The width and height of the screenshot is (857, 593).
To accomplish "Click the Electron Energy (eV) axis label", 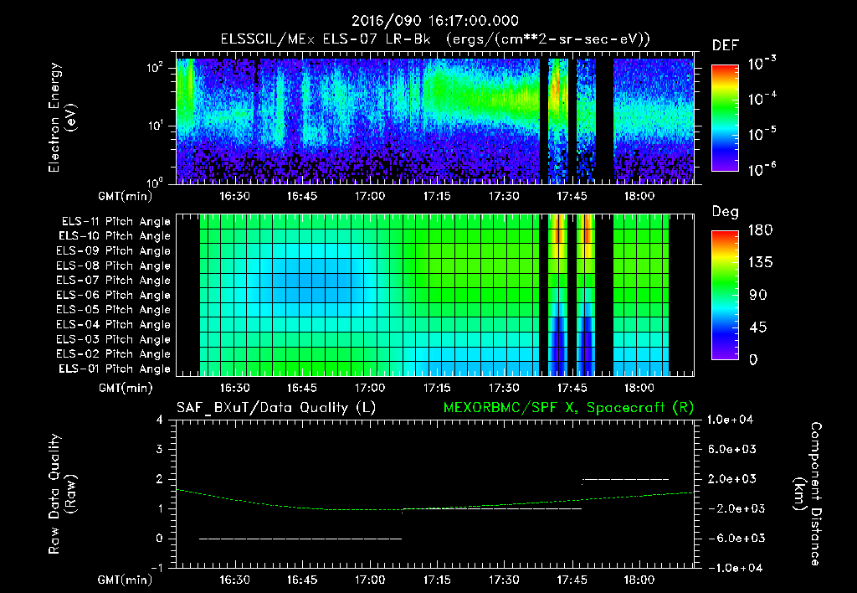I will (62, 117).
